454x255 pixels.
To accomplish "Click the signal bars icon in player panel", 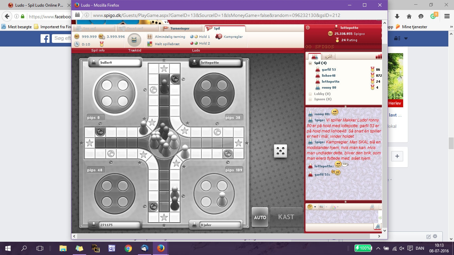I will (378, 56).
